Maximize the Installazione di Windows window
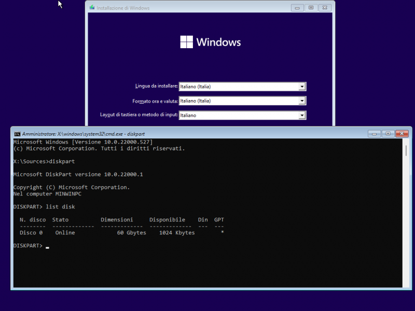Image resolution: width=415 pixels, height=311 pixels. click(311, 8)
